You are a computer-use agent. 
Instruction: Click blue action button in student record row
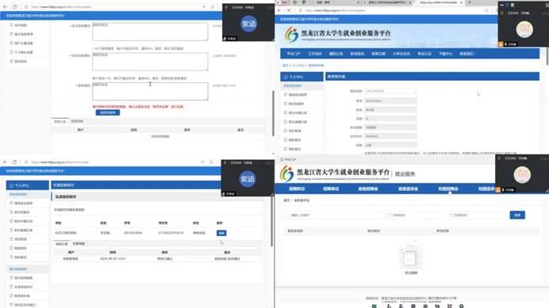[221, 233]
